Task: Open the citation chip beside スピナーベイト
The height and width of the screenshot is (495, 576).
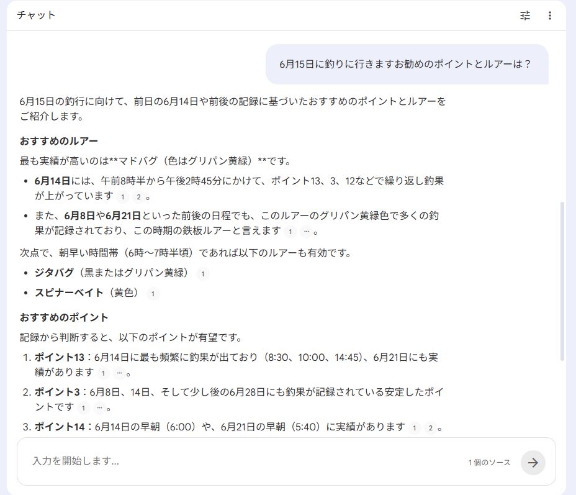Action: tap(153, 294)
